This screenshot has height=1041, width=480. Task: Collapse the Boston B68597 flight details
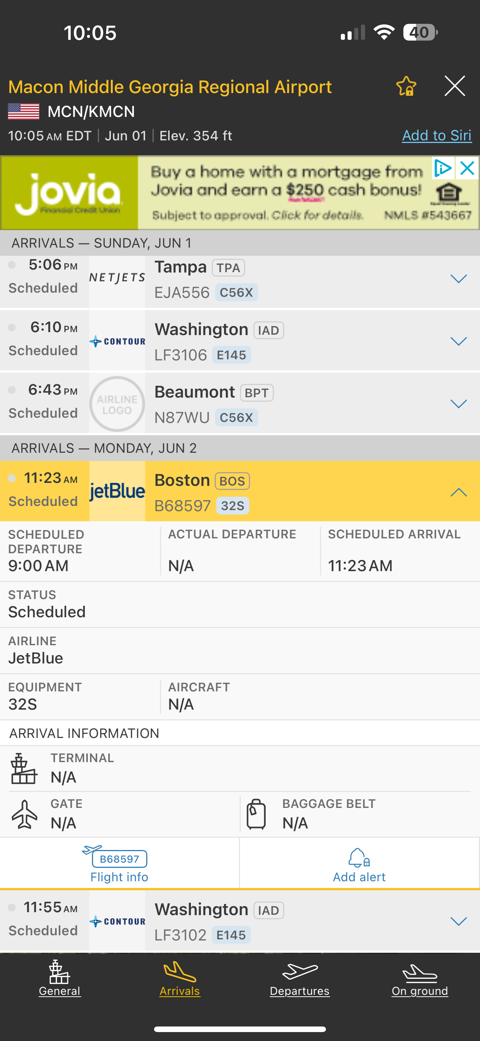(458, 492)
